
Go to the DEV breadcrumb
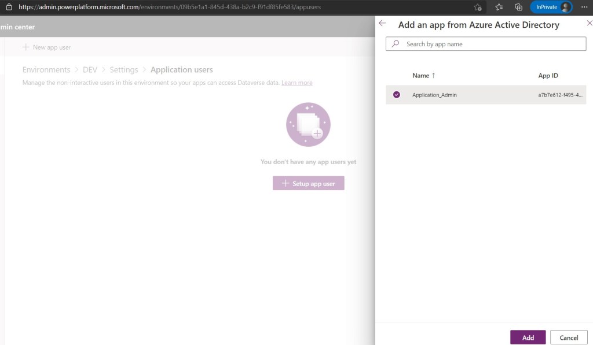click(x=90, y=70)
